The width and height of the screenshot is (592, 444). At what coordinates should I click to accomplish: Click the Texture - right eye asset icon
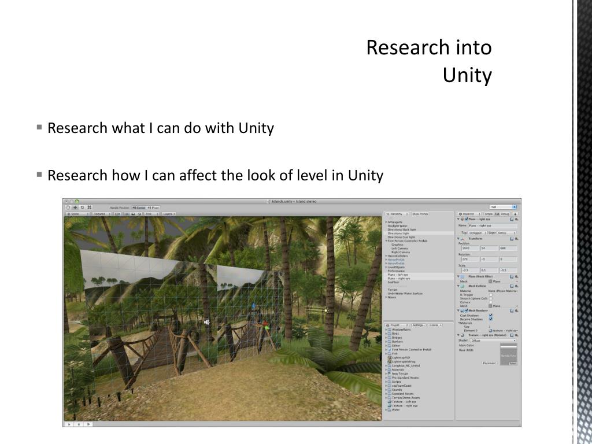[x=389, y=406]
